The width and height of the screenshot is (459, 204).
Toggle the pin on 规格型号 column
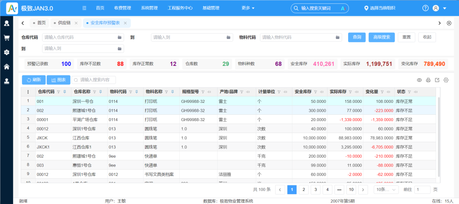tap(209, 92)
